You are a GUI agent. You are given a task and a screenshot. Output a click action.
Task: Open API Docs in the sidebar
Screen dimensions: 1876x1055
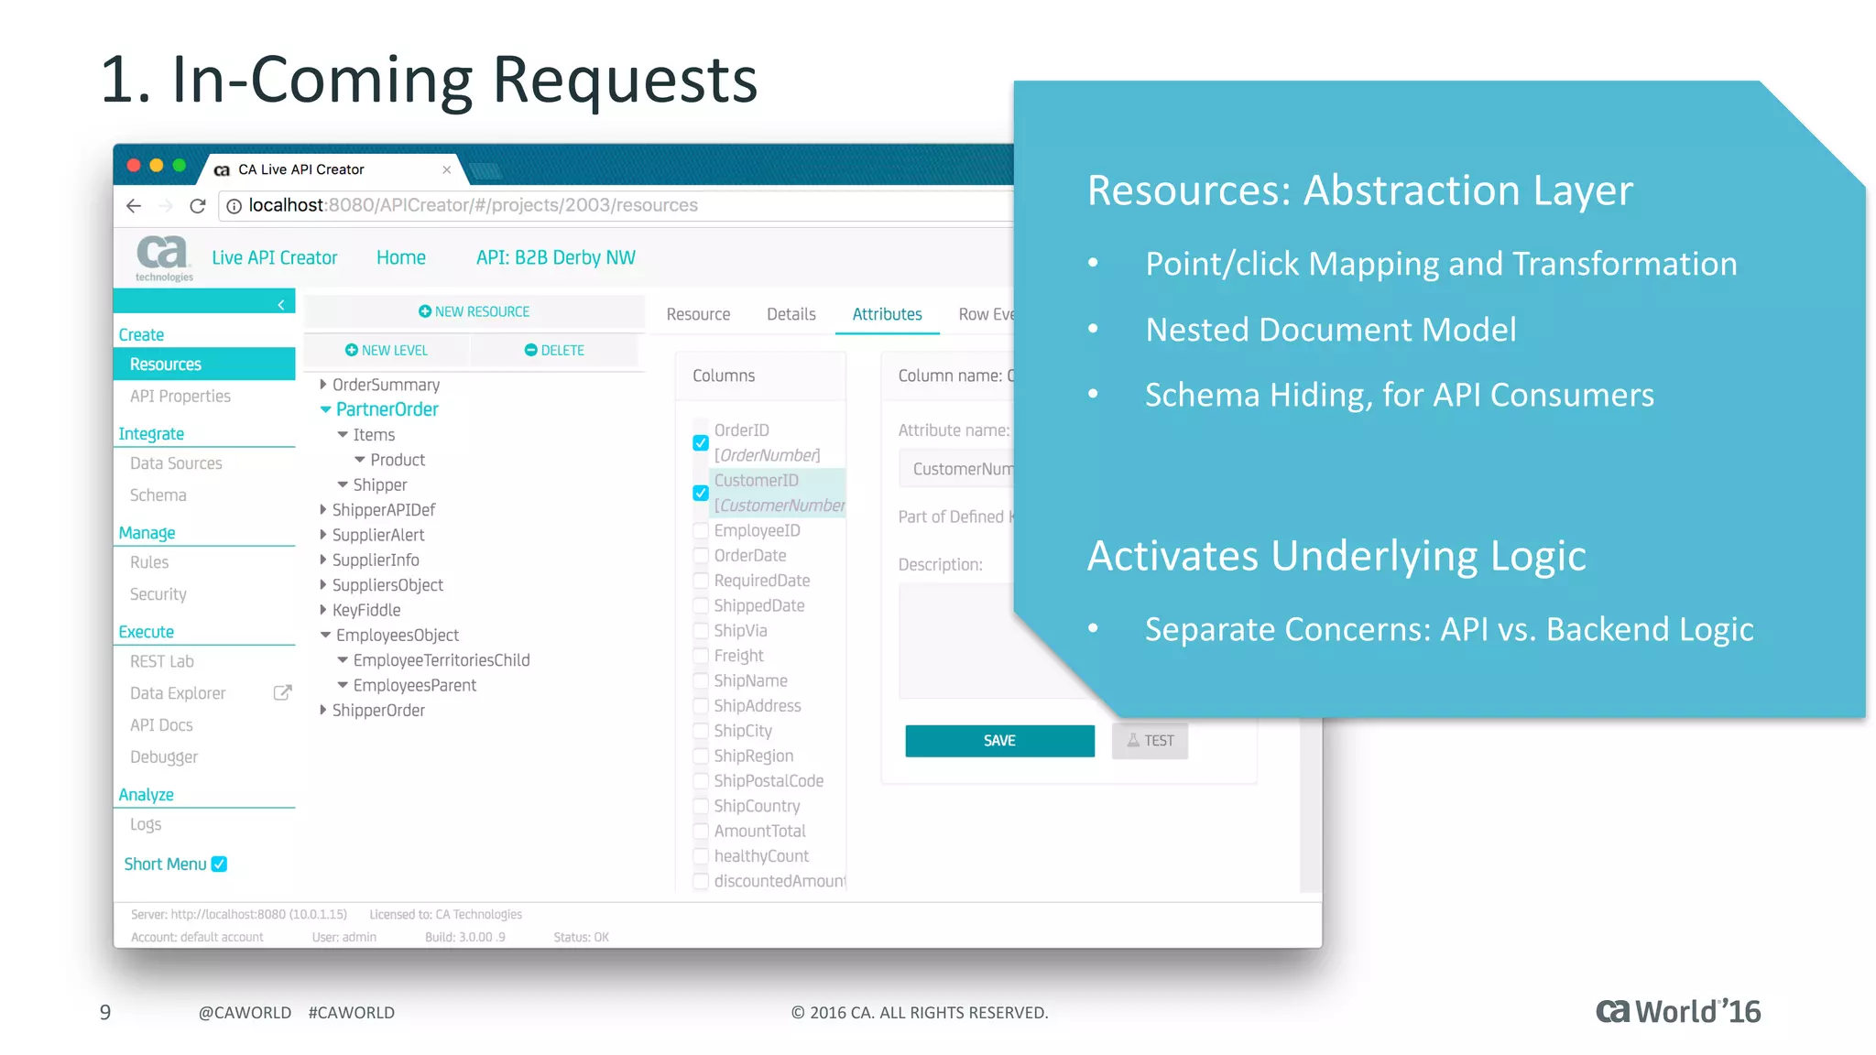pyautogui.click(x=161, y=725)
